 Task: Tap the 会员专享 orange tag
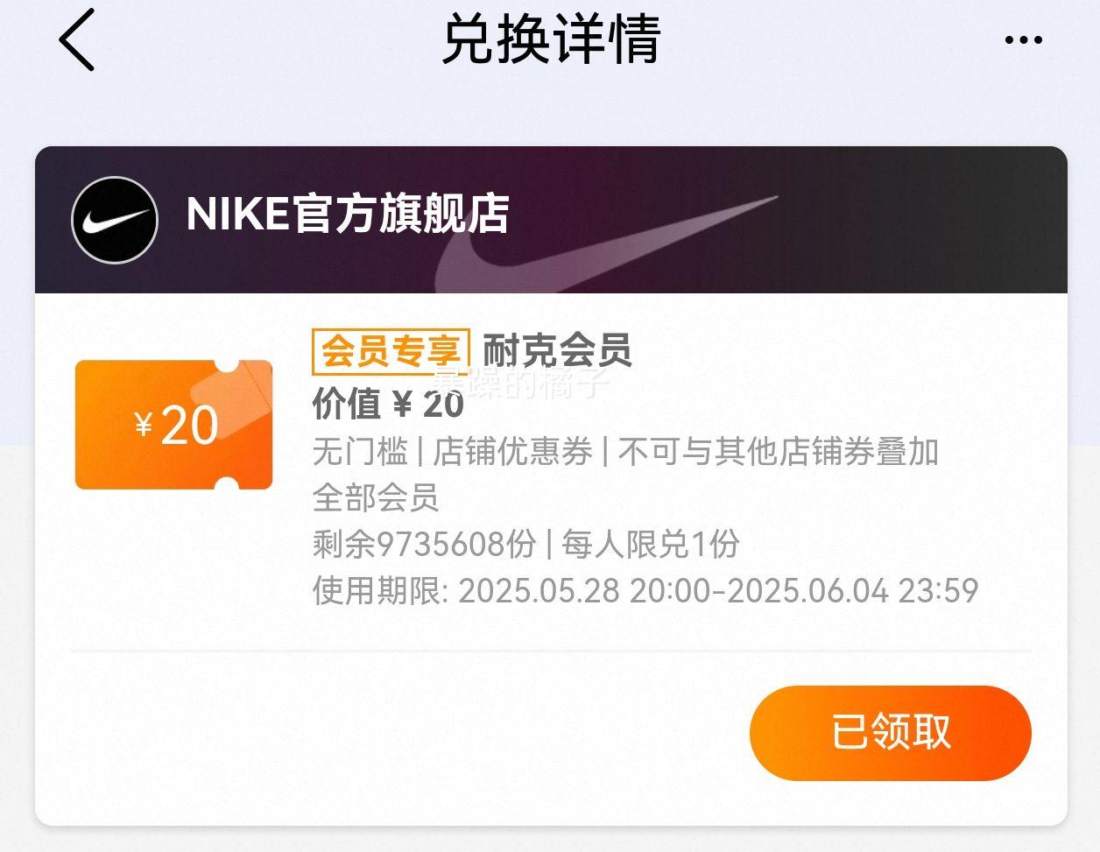click(391, 351)
